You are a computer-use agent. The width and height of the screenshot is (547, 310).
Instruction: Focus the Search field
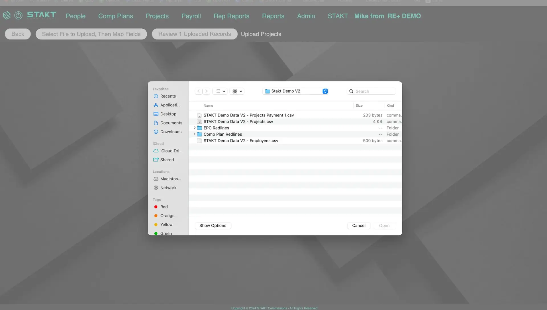coord(371,91)
